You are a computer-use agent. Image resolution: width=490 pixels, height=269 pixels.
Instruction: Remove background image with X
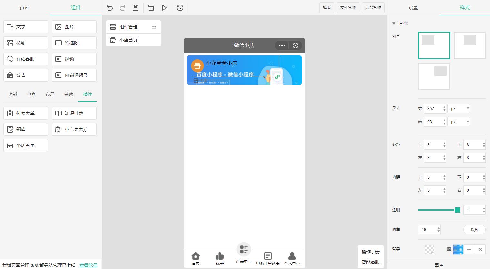[480, 249]
